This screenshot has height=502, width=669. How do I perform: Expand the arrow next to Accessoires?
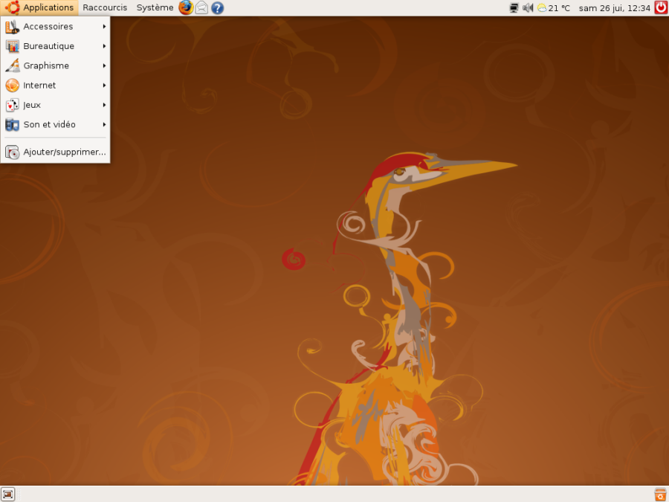click(x=104, y=27)
